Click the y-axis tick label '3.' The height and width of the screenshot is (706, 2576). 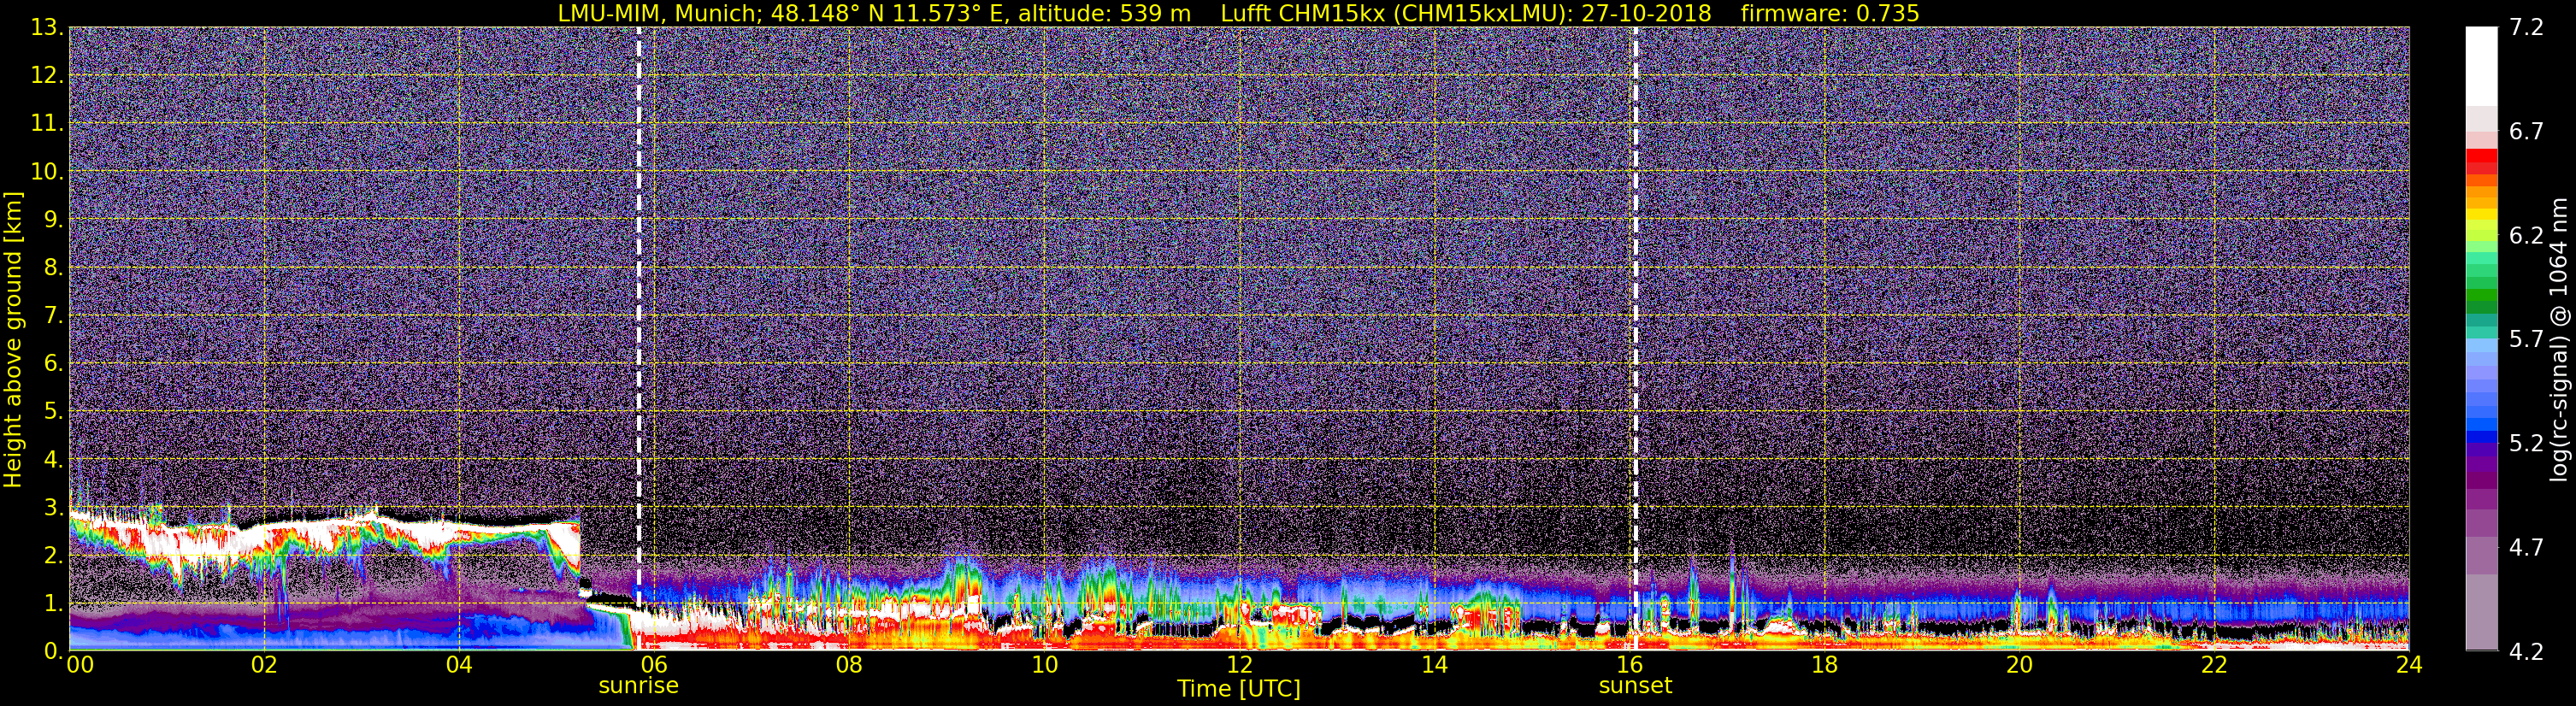pyautogui.click(x=53, y=507)
